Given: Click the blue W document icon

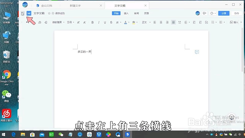Looking at the screenshot, I should click(29, 13).
